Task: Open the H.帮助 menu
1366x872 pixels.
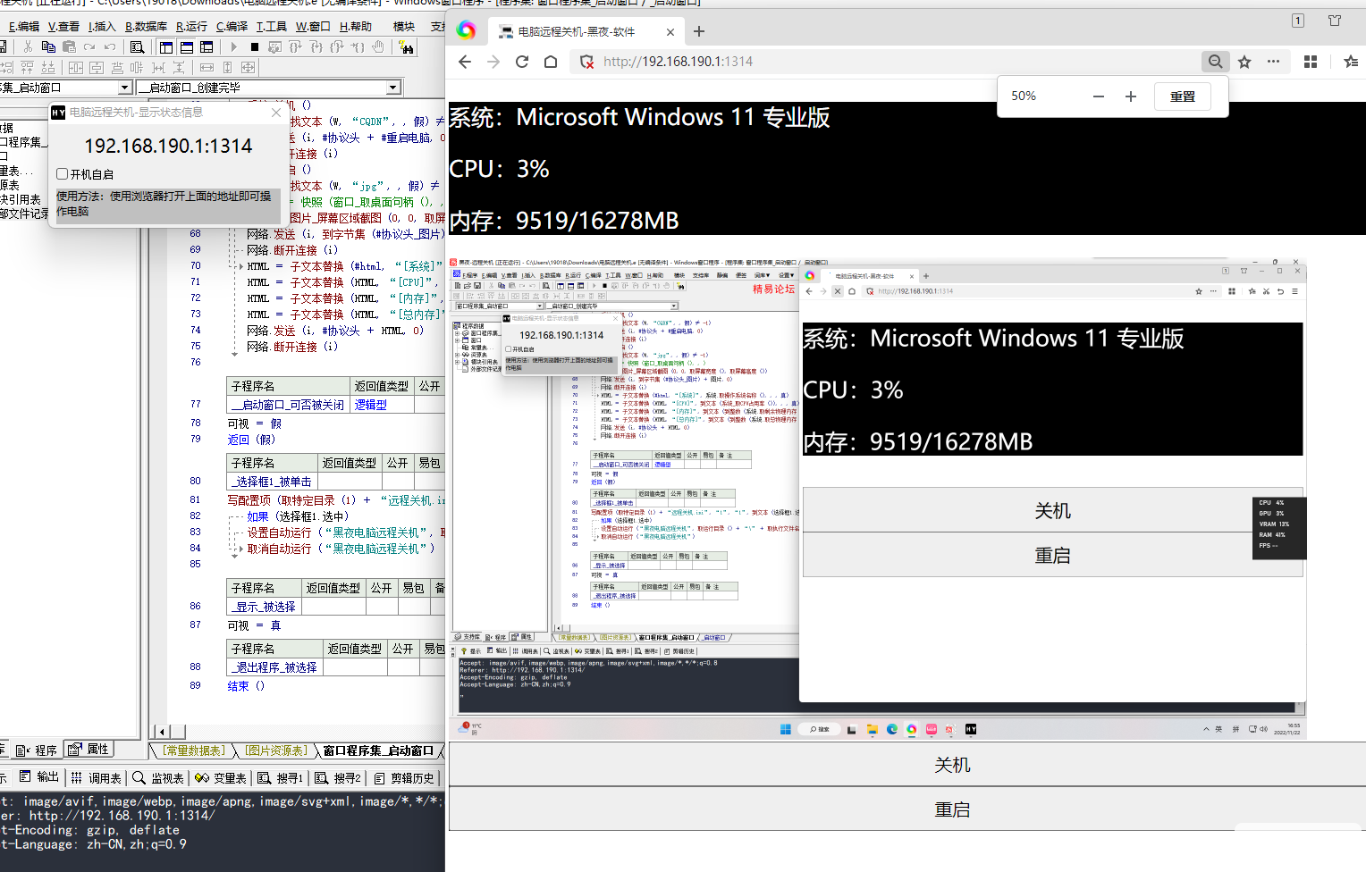Action: point(356,26)
